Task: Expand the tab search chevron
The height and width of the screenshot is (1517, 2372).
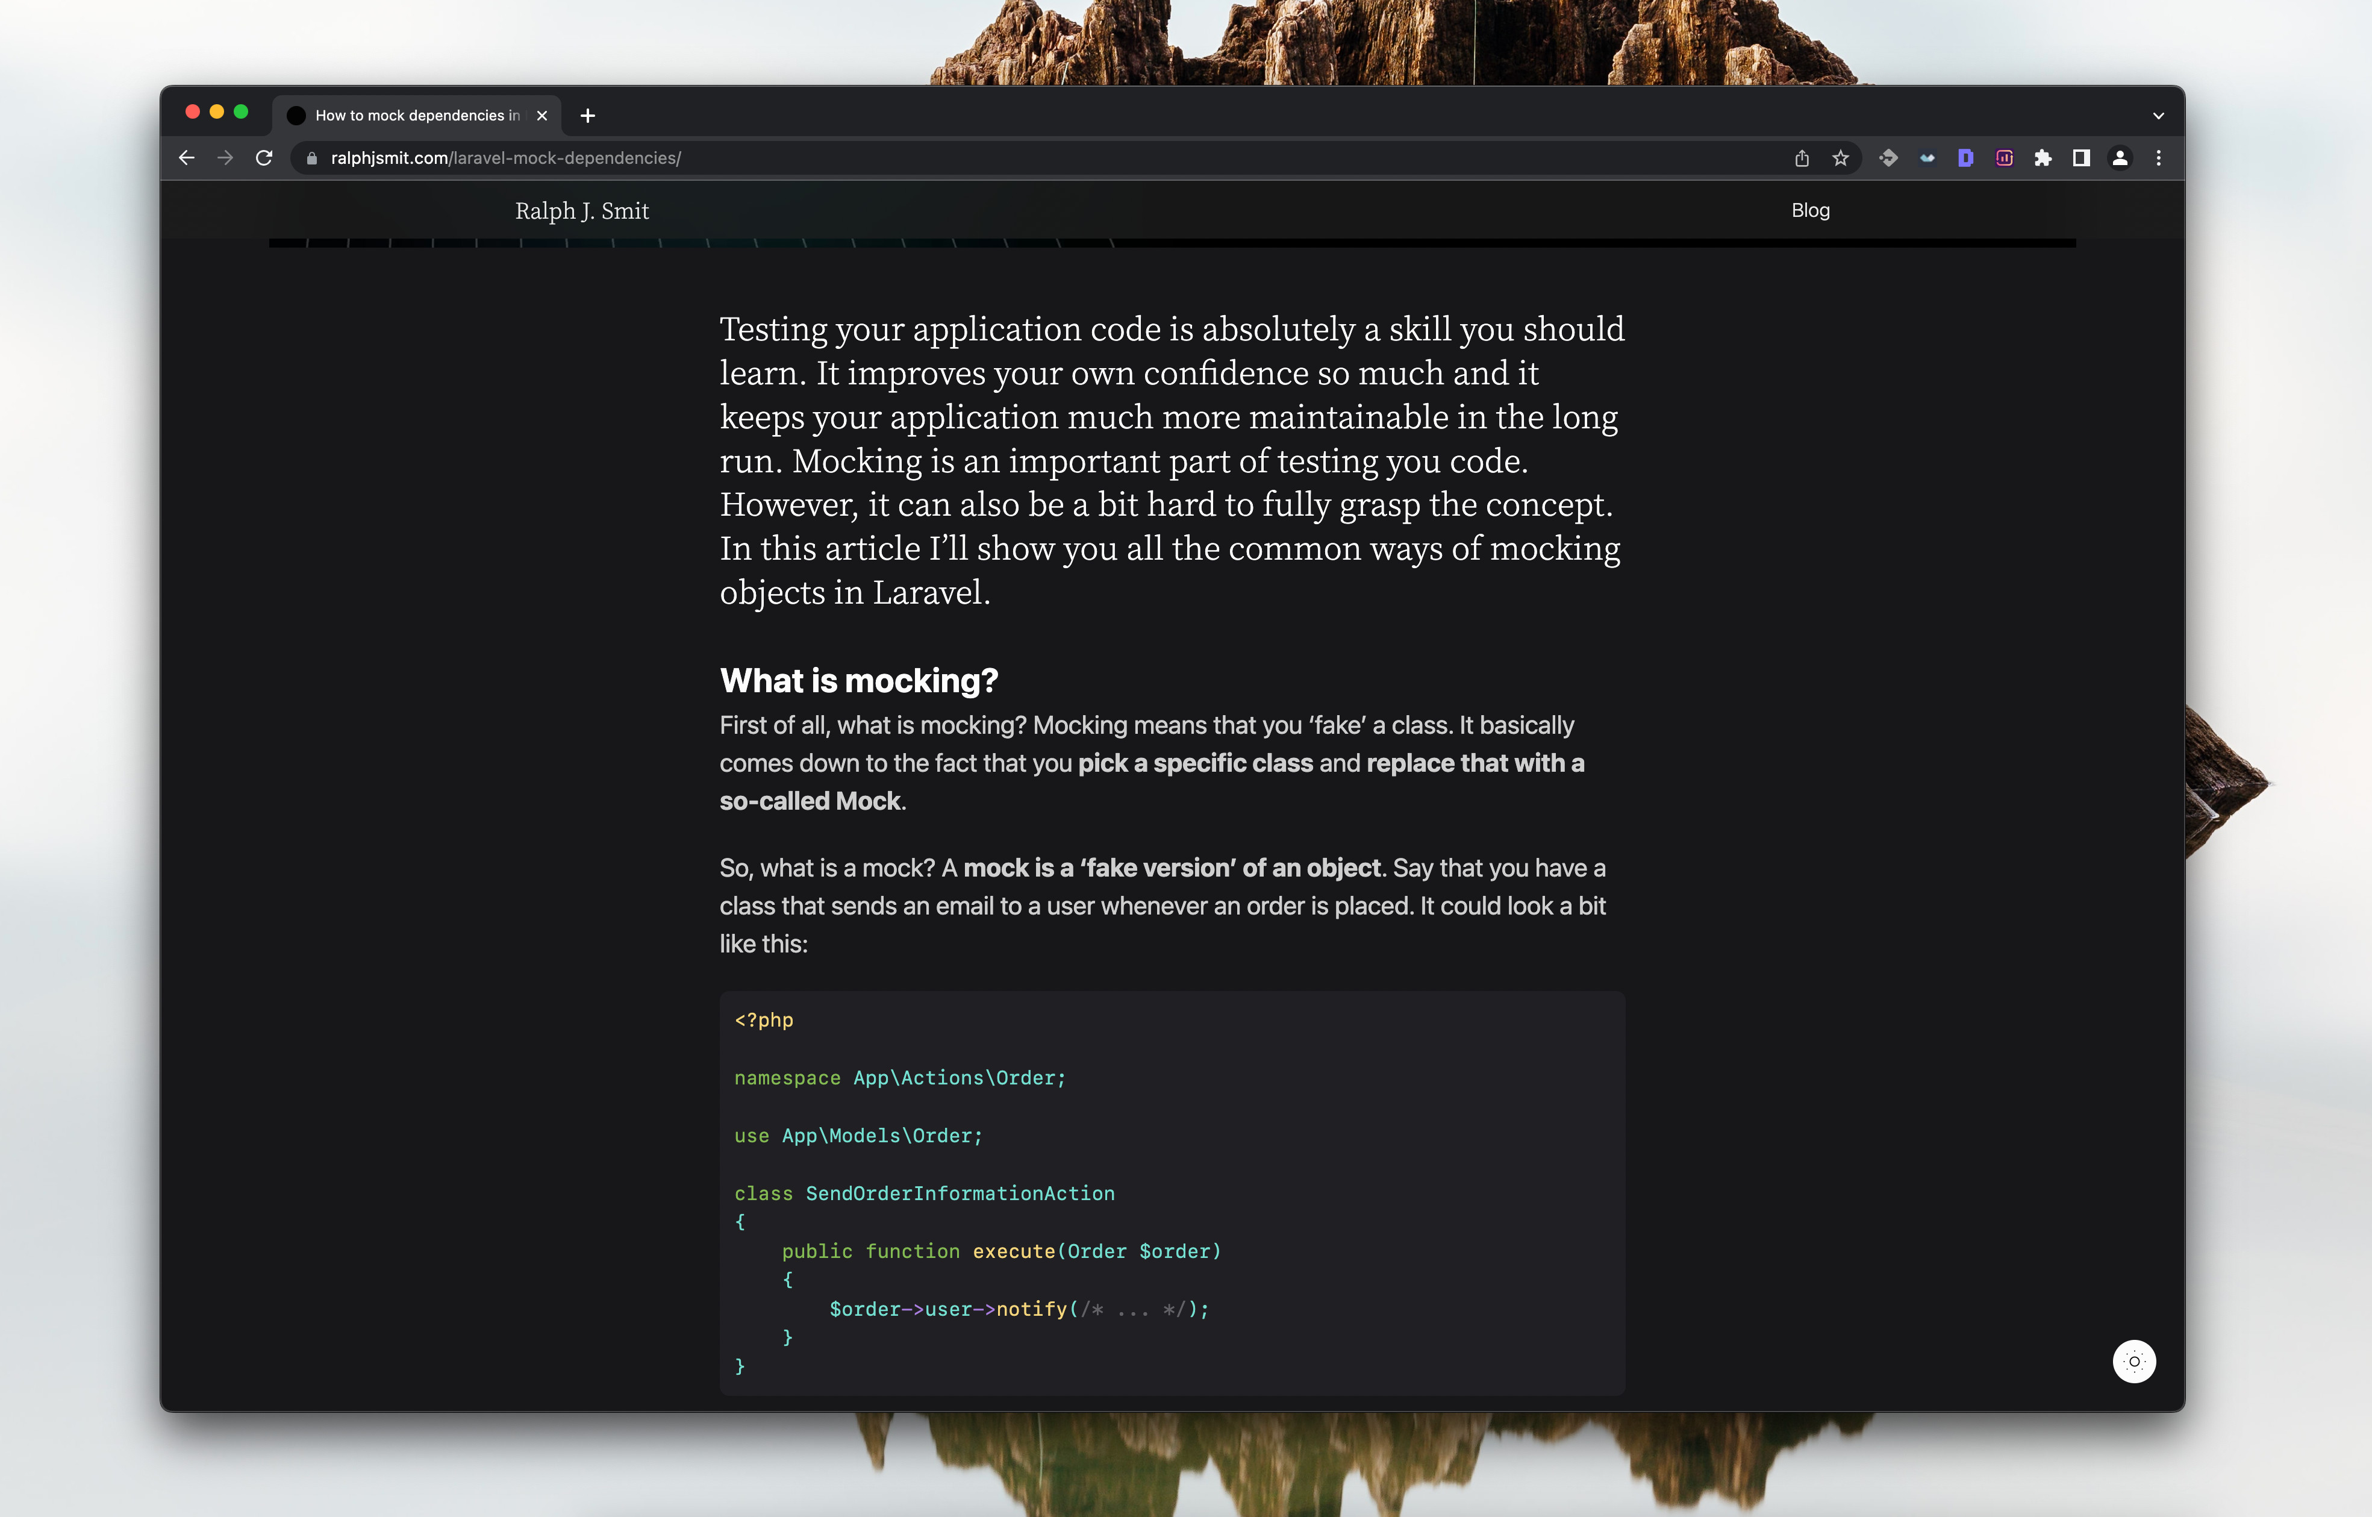Action: coord(2158,116)
